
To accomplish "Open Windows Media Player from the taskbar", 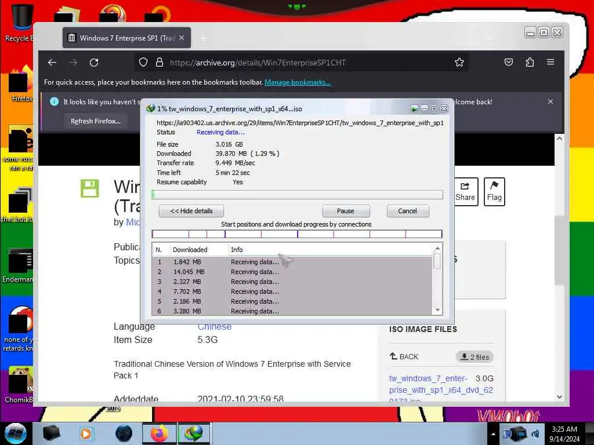I will 86,433.
